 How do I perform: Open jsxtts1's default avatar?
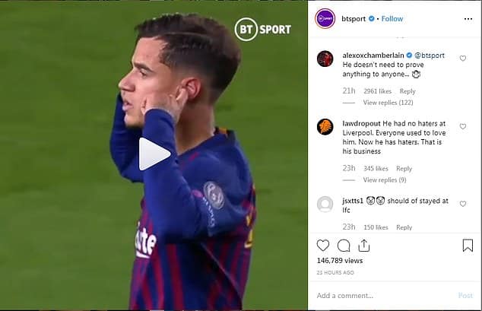click(x=325, y=204)
